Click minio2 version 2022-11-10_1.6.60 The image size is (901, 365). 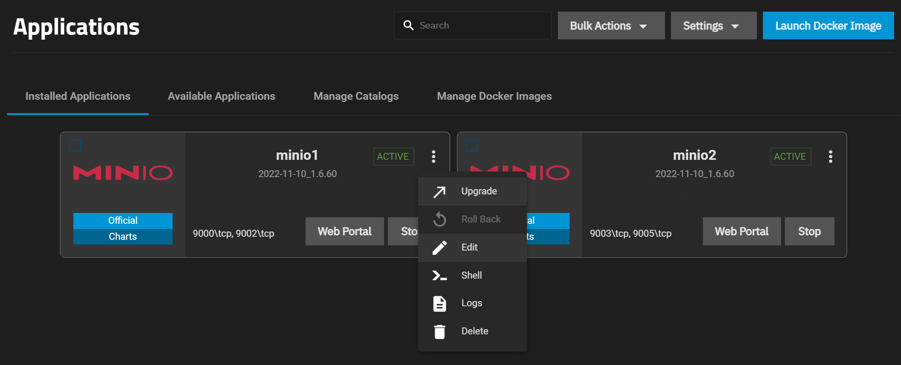point(694,174)
